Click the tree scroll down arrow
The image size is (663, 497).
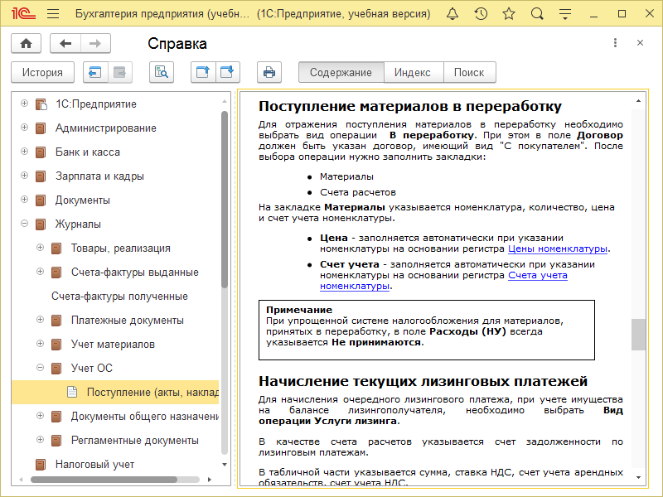(225, 465)
